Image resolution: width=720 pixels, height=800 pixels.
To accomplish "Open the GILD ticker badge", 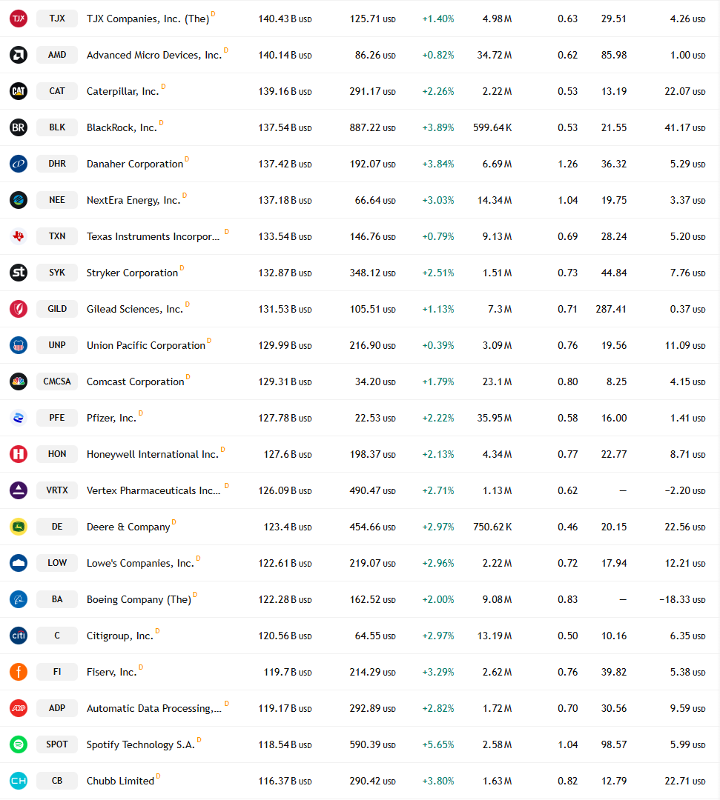I will (57, 309).
